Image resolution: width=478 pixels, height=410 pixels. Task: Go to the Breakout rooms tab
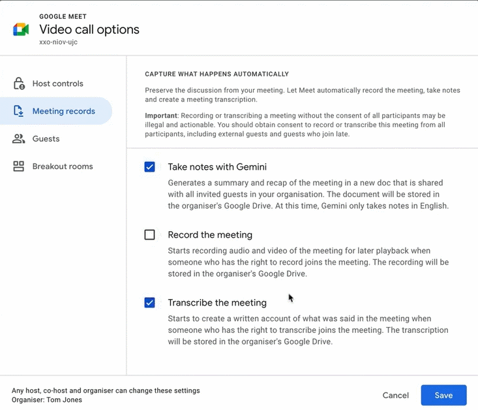point(56,166)
